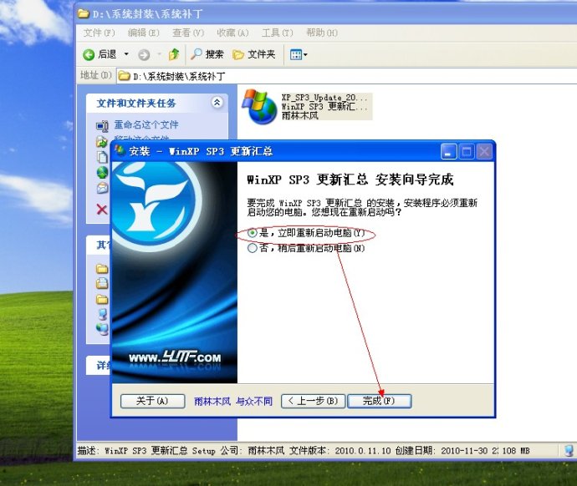The width and height of the screenshot is (577, 486).
Task: Open the 编辑(E) menu in Explorer
Action: click(x=144, y=33)
